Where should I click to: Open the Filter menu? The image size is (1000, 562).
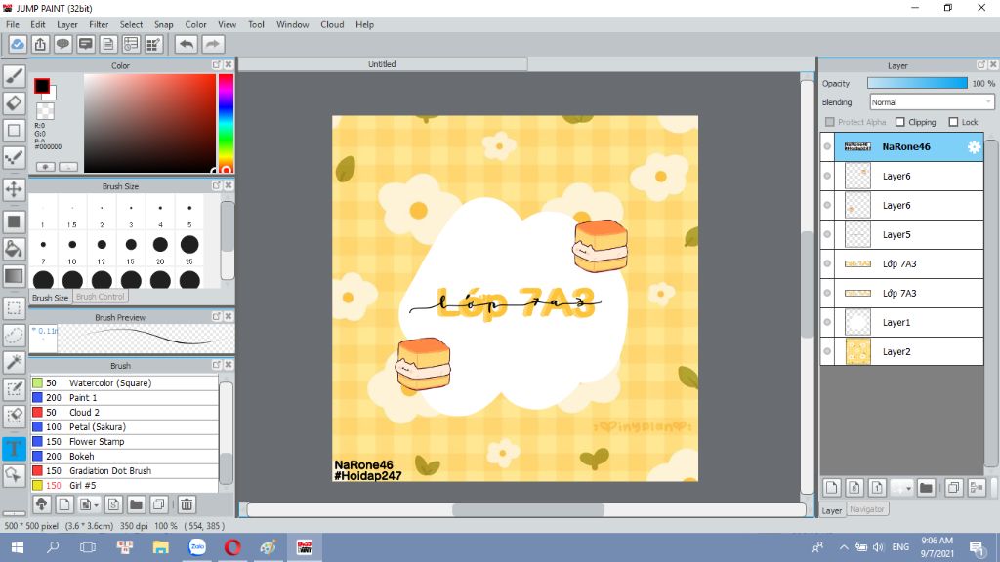pyautogui.click(x=99, y=24)
